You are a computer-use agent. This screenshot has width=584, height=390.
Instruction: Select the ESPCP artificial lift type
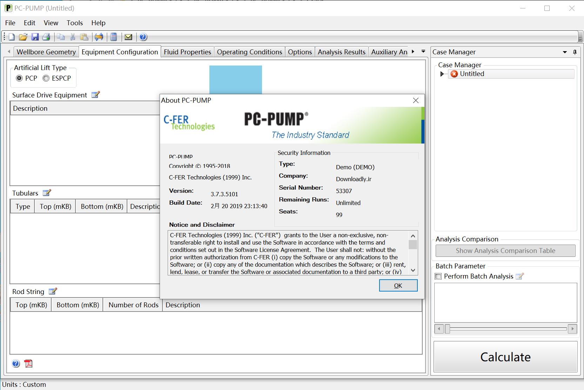tap(46, 78)
